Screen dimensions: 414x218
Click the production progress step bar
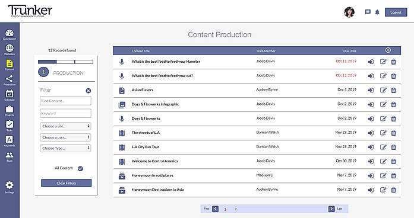pyautogui.click(x=65, y=62)
